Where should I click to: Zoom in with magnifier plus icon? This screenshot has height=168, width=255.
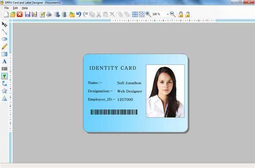(148, 14)
